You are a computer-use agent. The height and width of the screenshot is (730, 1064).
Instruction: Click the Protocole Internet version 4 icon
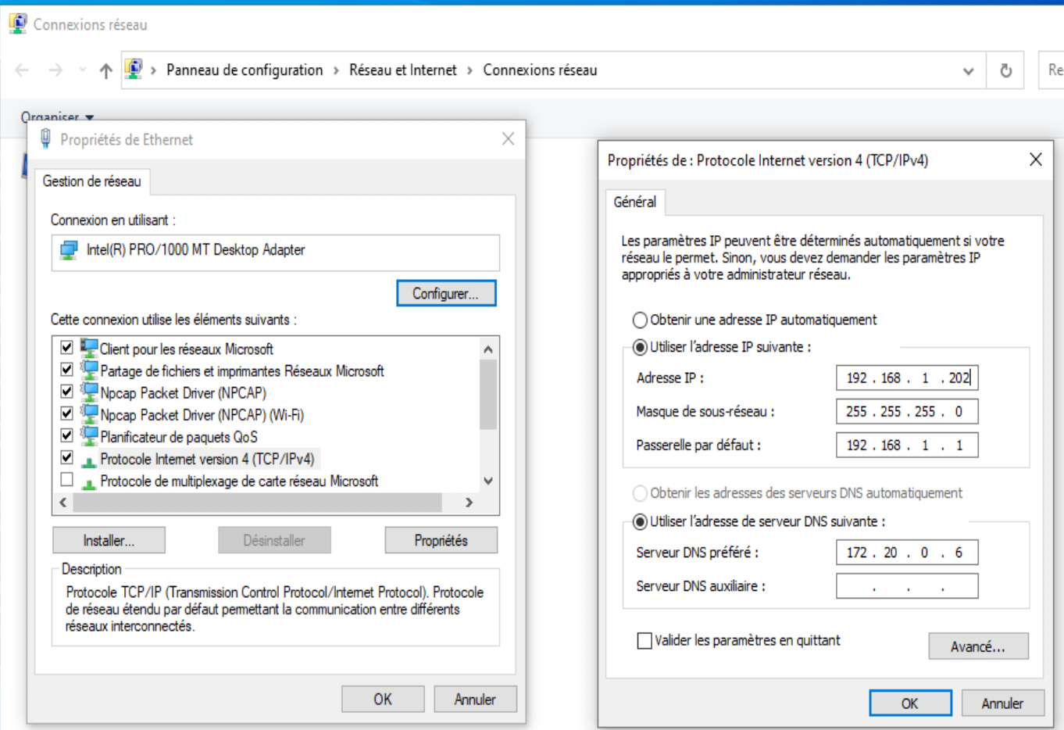click(x=87, y=459)
